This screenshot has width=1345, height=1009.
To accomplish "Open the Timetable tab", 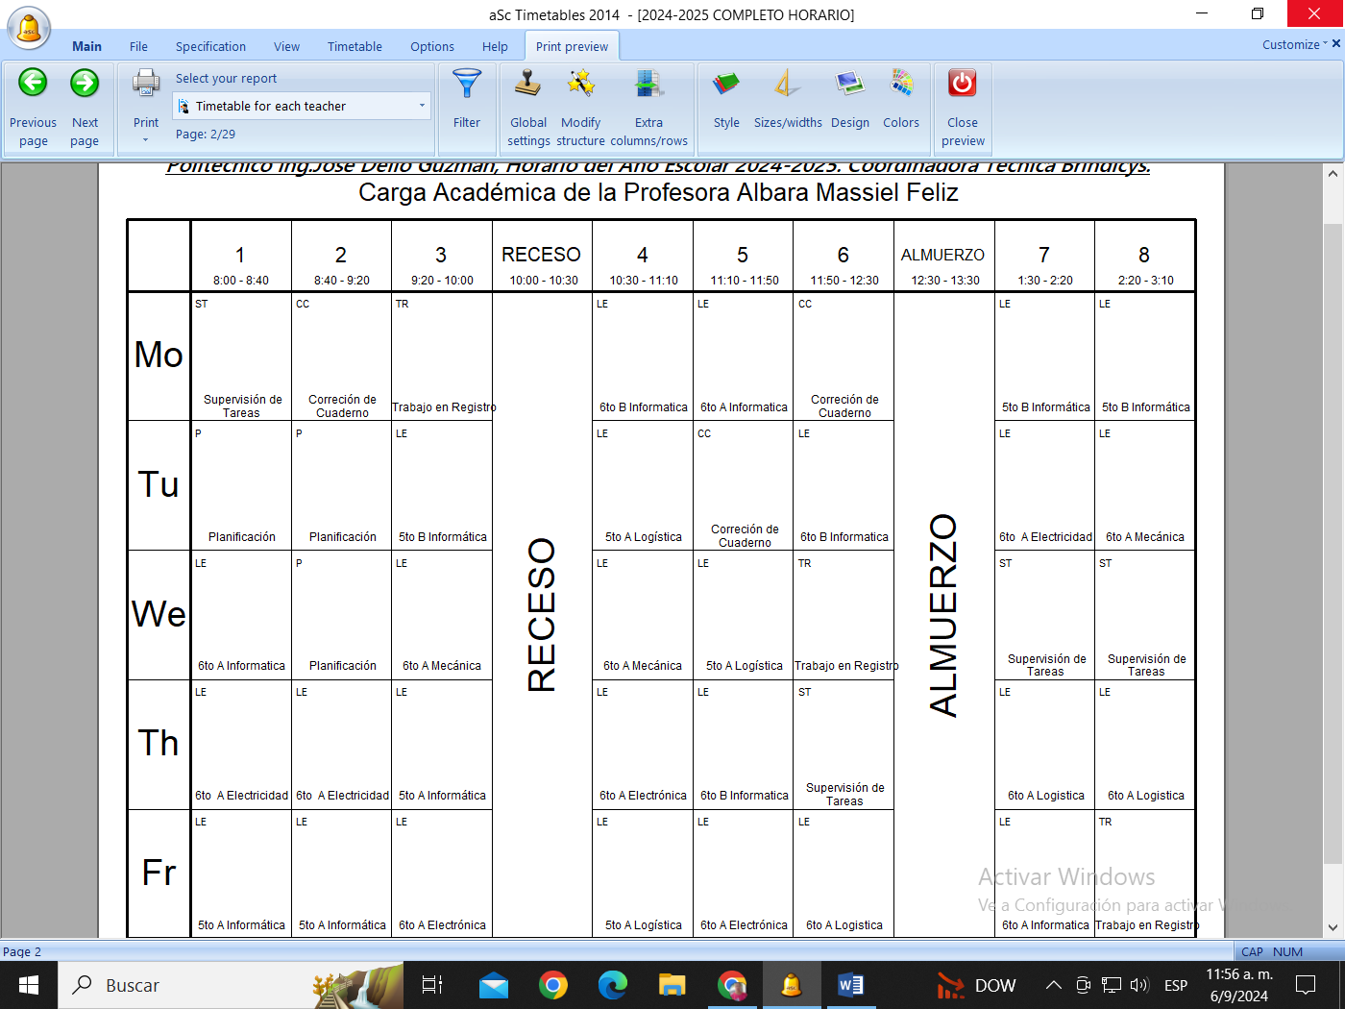I will [x=355, y=46].
